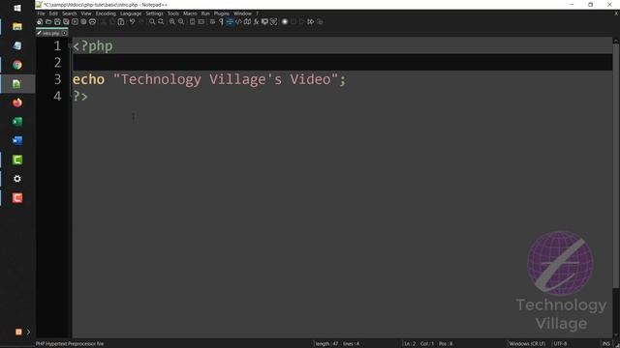The height and width of the screenshot is (348, 620).
Task: Open the Windows Start button
Action: click(17, 8)
